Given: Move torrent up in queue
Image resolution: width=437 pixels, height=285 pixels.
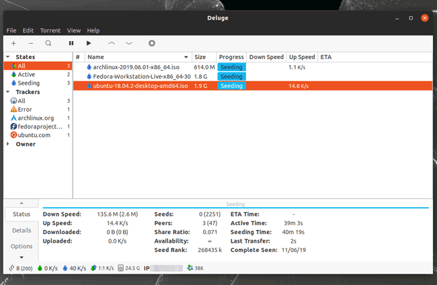Looking at the screenshot, I should pos(112,43).
